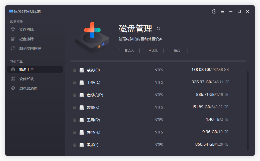Select the 娱乐(I:) drive radio circle
The width and height of the screenshot is (260, 161).
coord(75,145)
